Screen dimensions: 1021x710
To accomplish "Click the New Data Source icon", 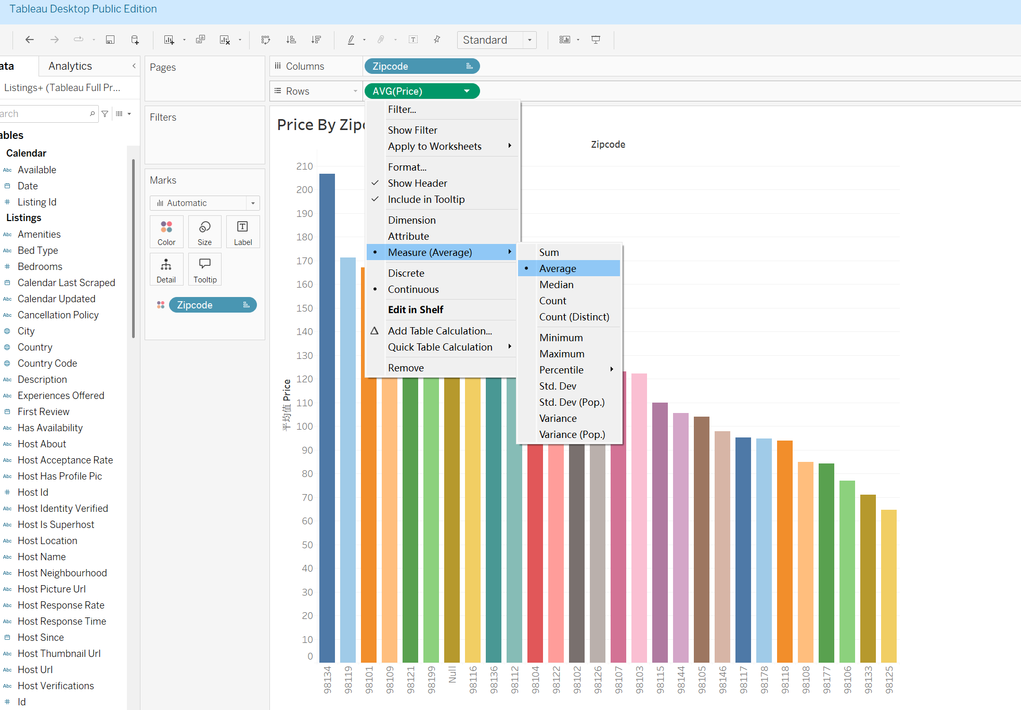I will (135, 40).
